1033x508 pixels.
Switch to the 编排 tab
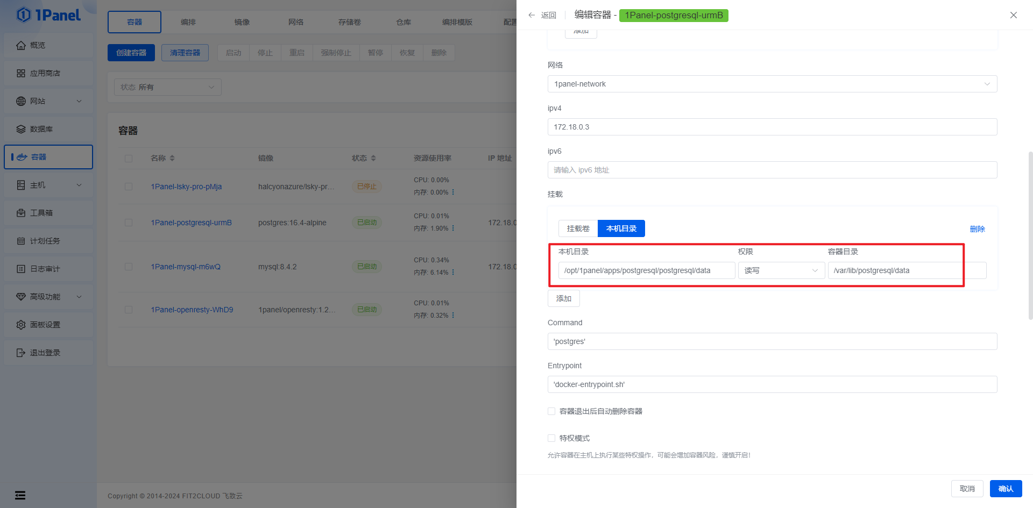188,22
